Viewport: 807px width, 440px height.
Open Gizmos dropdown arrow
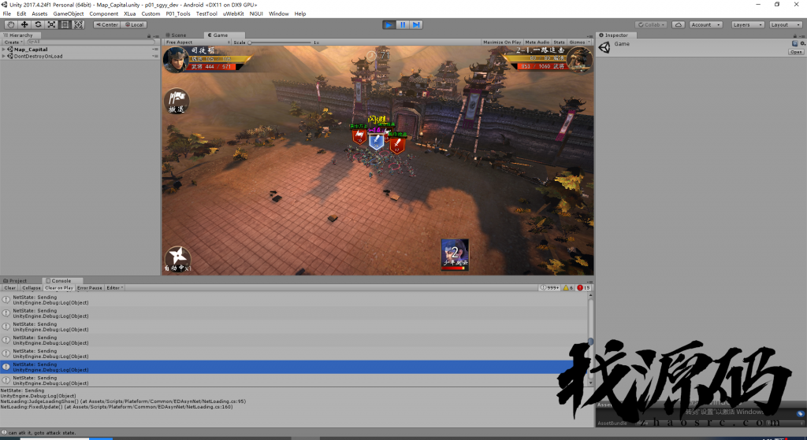pos(589,43)
